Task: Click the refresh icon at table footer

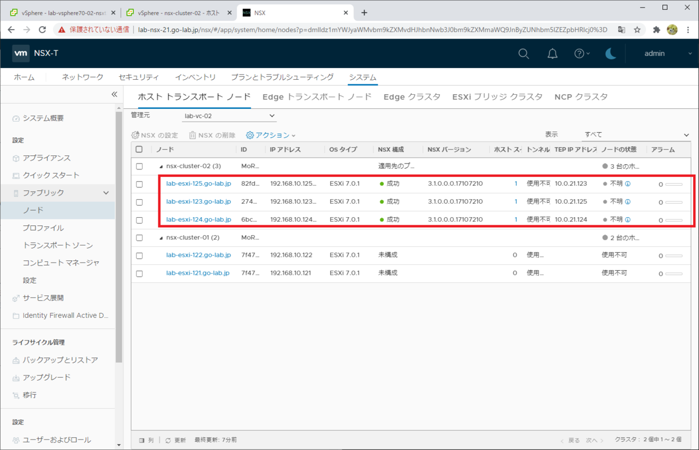Action: (x=168, y=441)
